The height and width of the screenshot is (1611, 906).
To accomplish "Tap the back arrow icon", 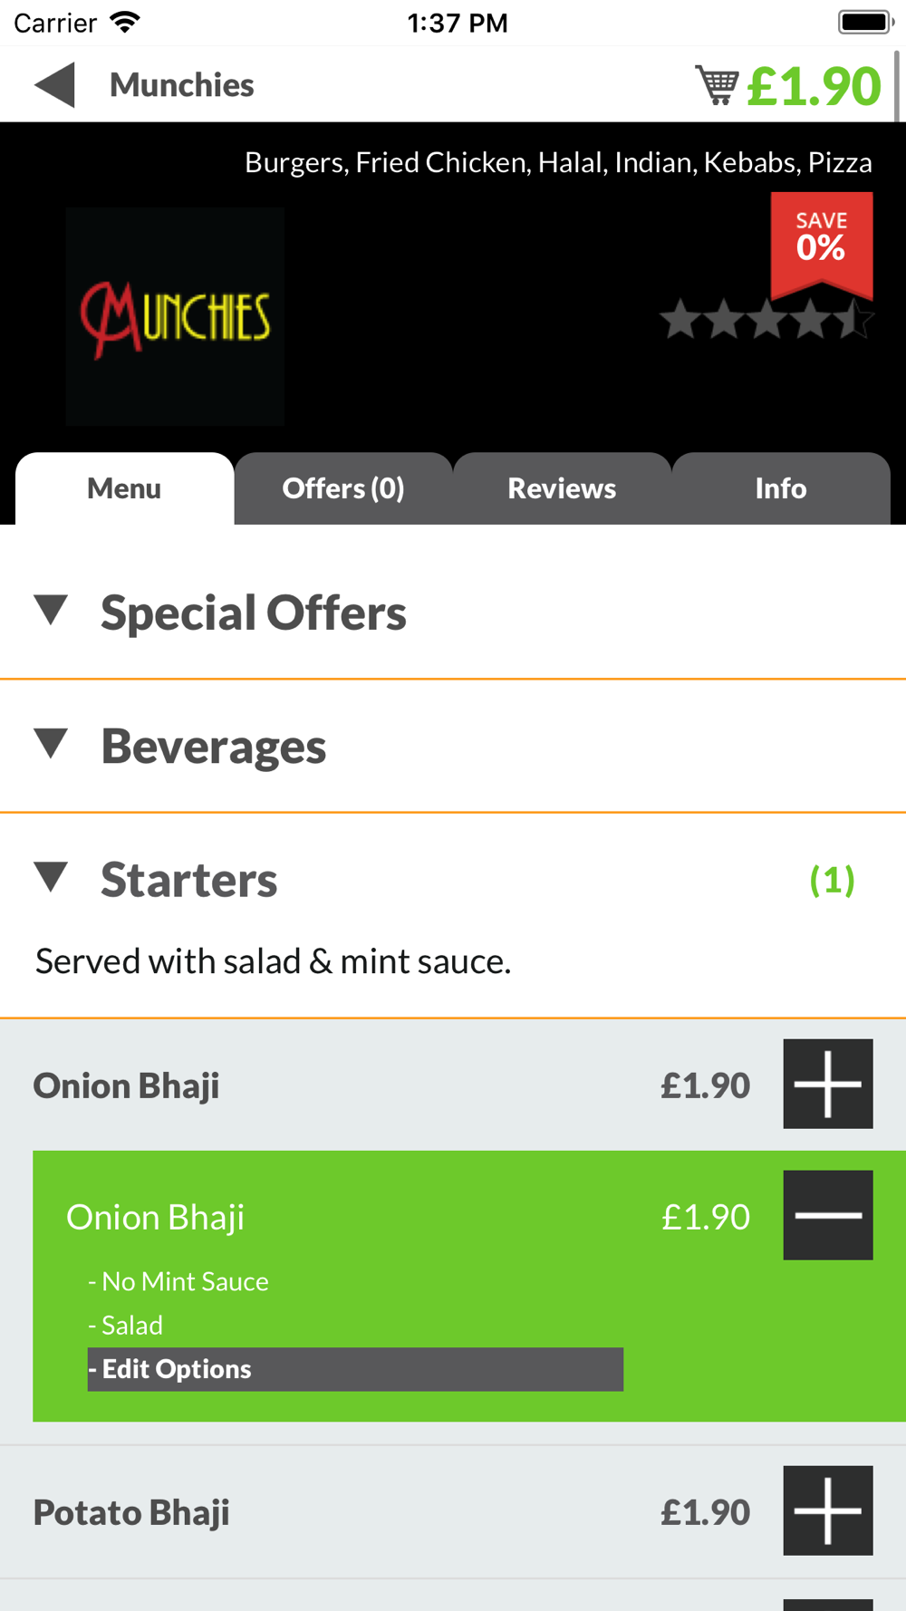I will pyautogui.click(x=54, y=85).
